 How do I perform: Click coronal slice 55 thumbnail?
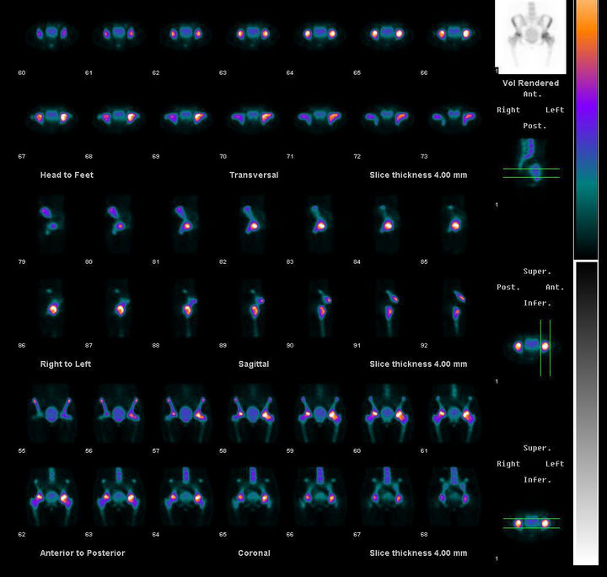coord(50,415)
